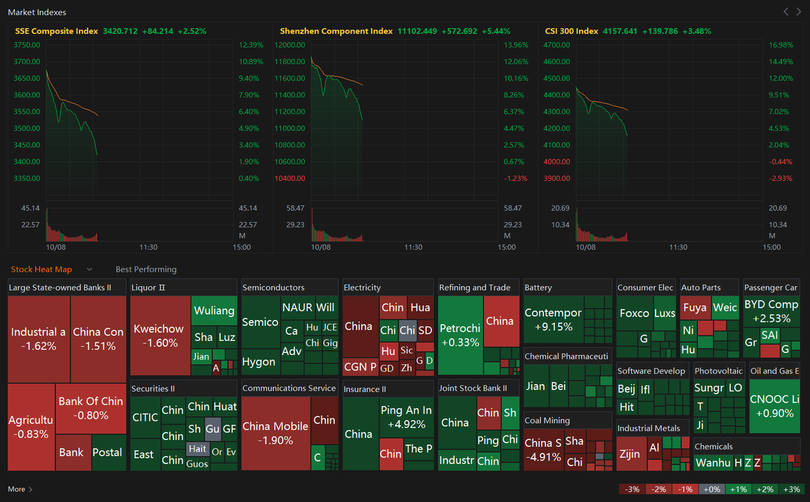The width and height of the screenshot is (810, 502).
Task: Open Securities II sector header
Action: pos(184,389)
